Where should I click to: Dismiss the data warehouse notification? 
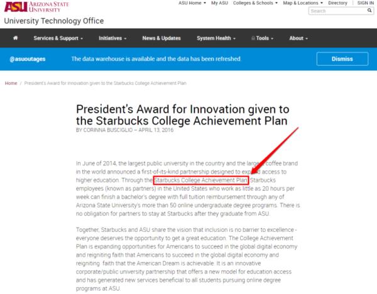click(x=342, y=59)
